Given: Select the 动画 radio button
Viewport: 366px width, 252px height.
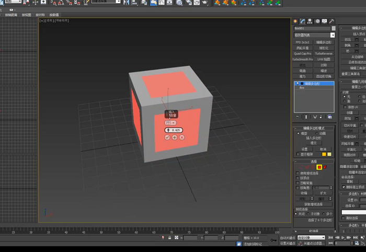Looking at the screenshot, I should [x=317, y=133].
